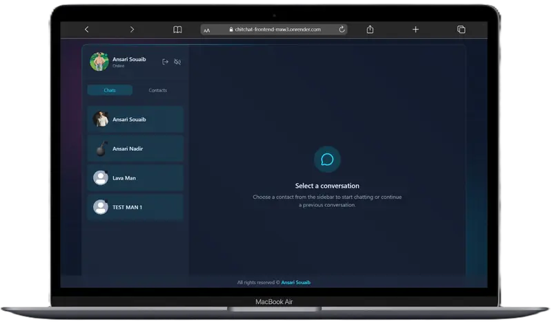
Task: Select the Lava Man conversation
Action: tap(135, 178)
